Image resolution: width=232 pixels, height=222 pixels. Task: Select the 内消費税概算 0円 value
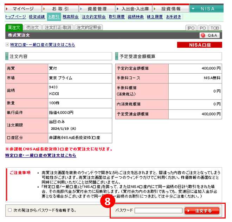tap(217, 104)
